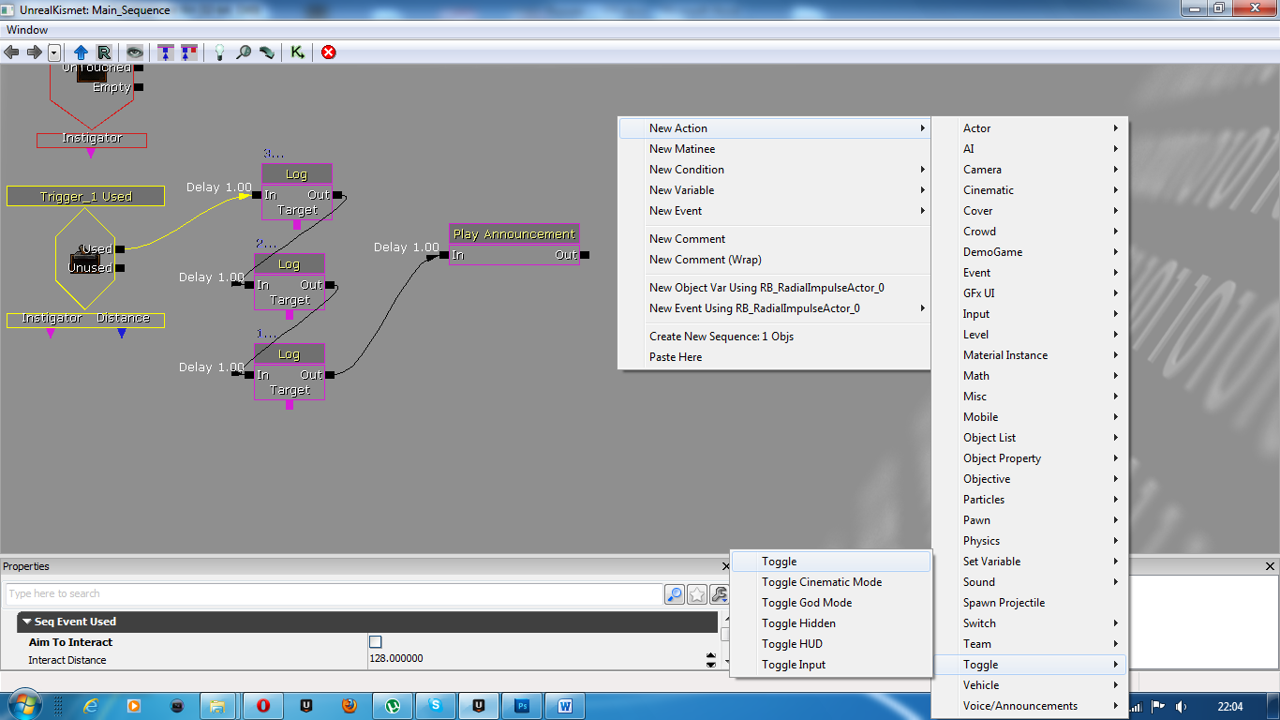Open Skype from the taskbar

(x=436, y=706)
